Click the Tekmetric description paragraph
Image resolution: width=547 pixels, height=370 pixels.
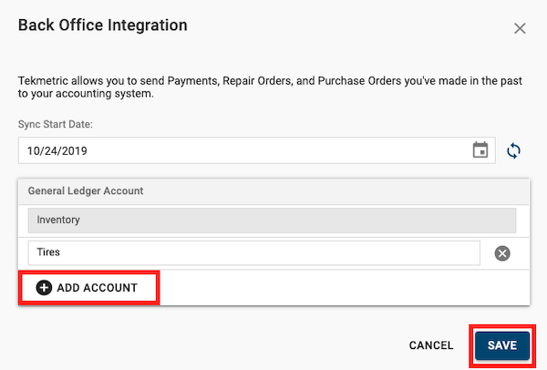pyautogui.click(x=270, y=87)
